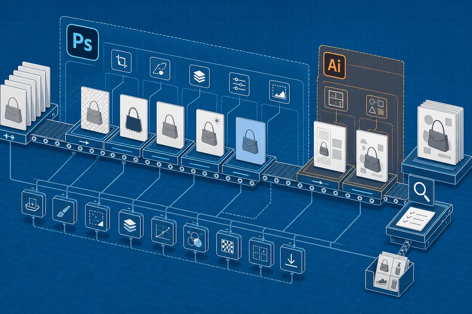
Task: Select handbag card with sun brightness symbol
Action: tap(210, 132)
